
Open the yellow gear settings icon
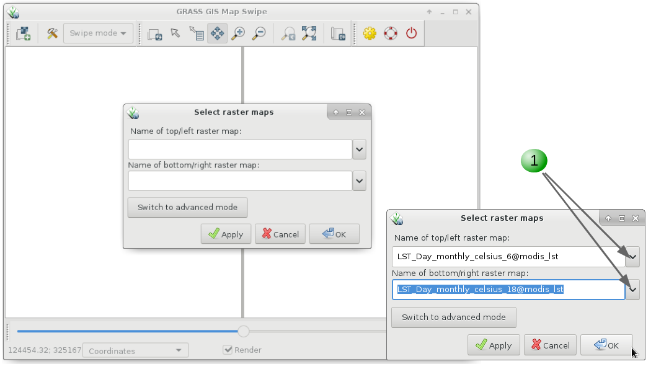(370, 33)
